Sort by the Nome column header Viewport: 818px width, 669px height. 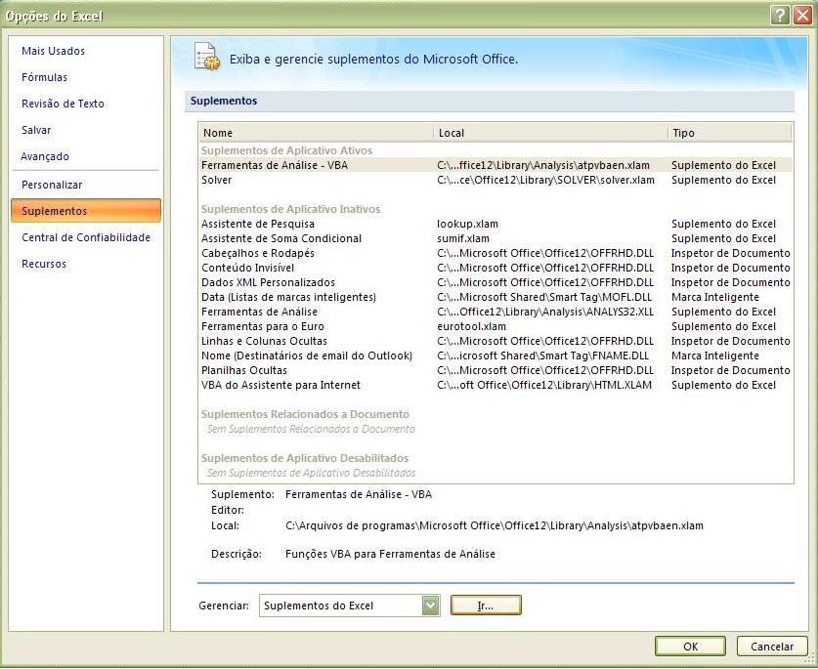pos(316,133)
